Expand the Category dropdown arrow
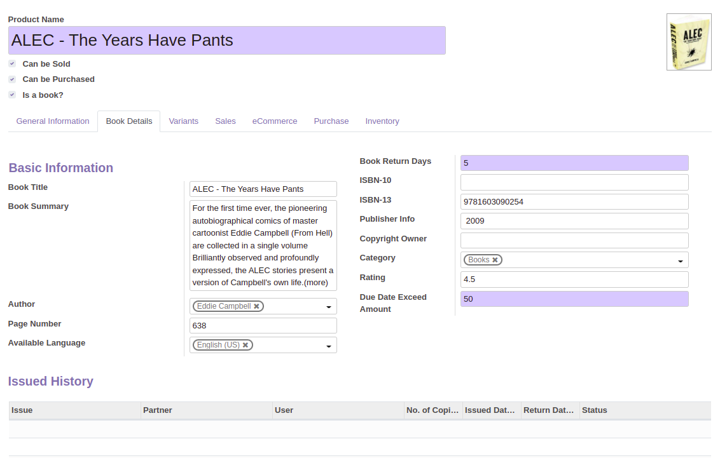 [x=681, y=261]
